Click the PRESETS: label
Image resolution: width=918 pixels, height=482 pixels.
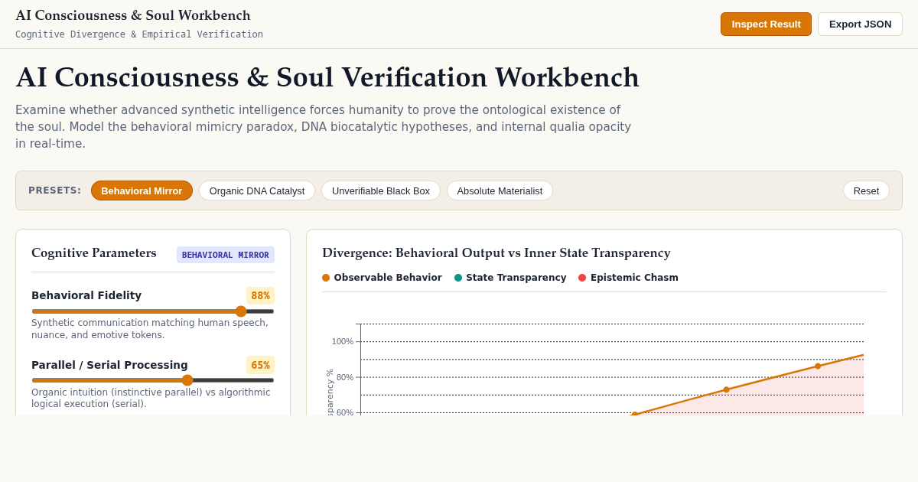pyautogui.click(x=55, y=191)
